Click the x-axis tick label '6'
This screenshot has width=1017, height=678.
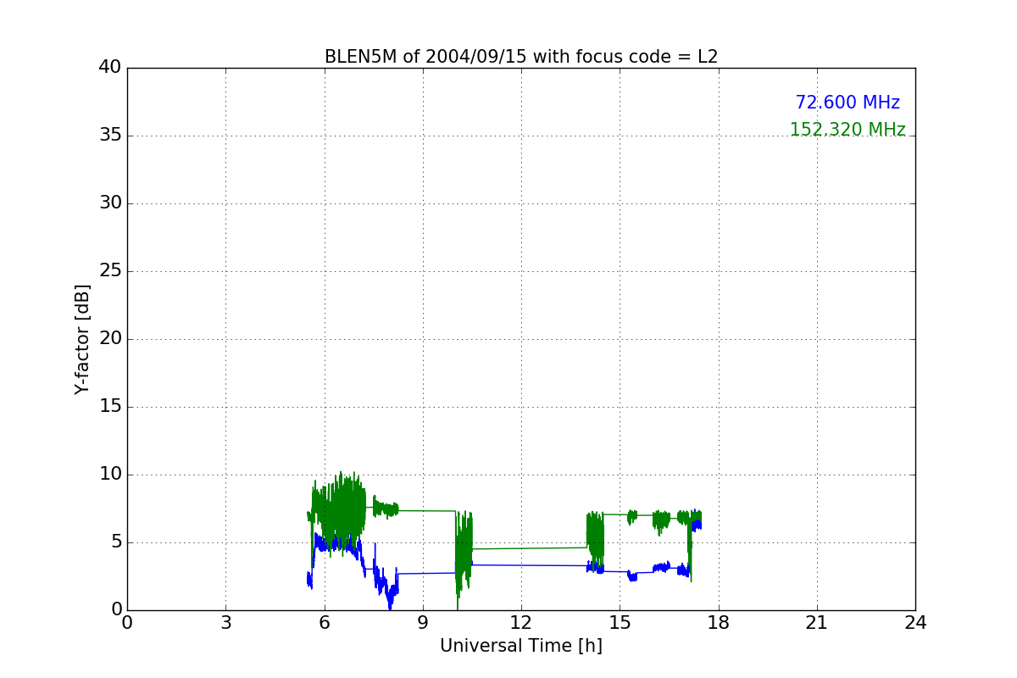pos(325,622)
